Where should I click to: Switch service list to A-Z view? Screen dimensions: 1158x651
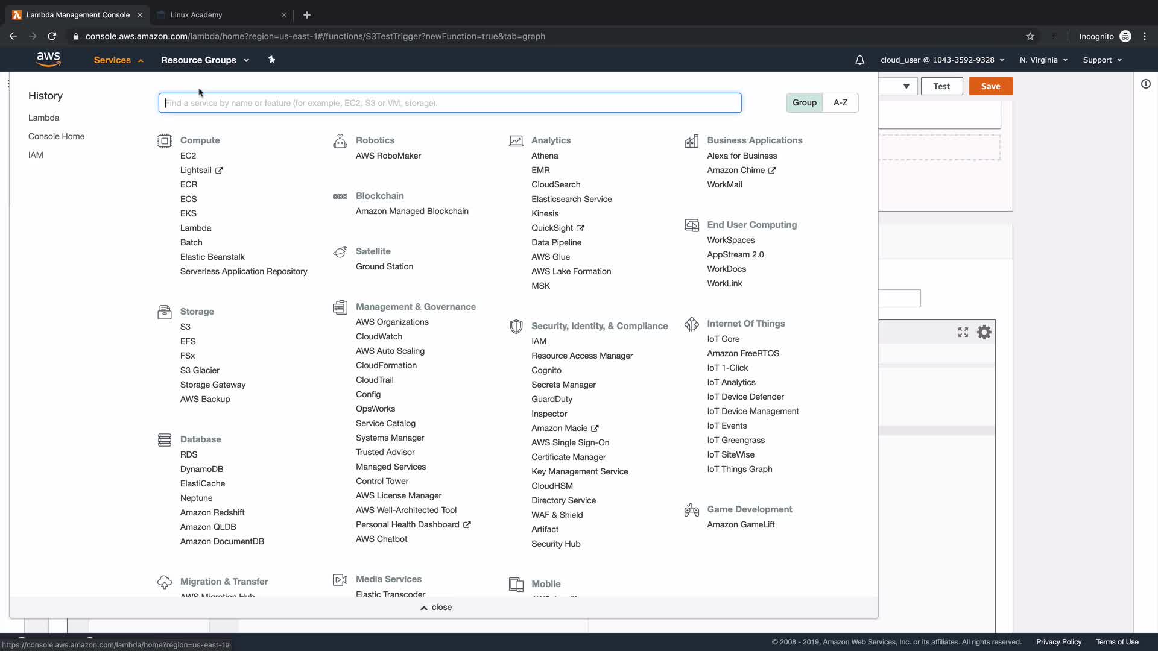pyautogui.click(x=840, y=102)
